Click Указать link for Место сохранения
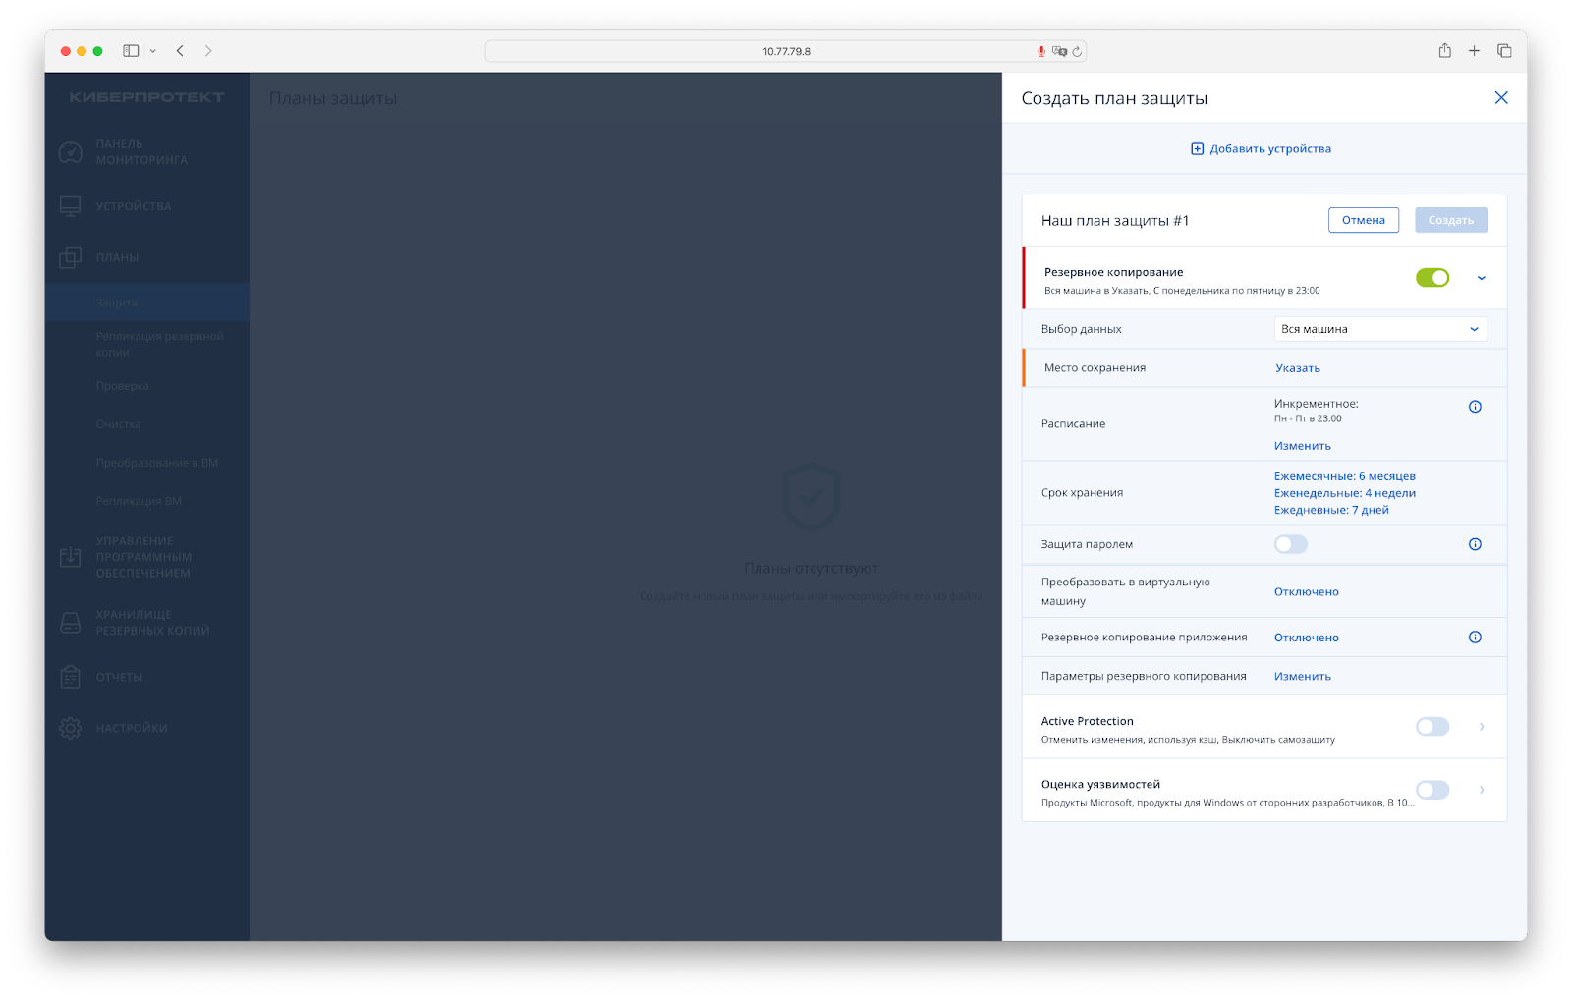The width and height of the screenshot is (1572, 1000). [1297, 368]
